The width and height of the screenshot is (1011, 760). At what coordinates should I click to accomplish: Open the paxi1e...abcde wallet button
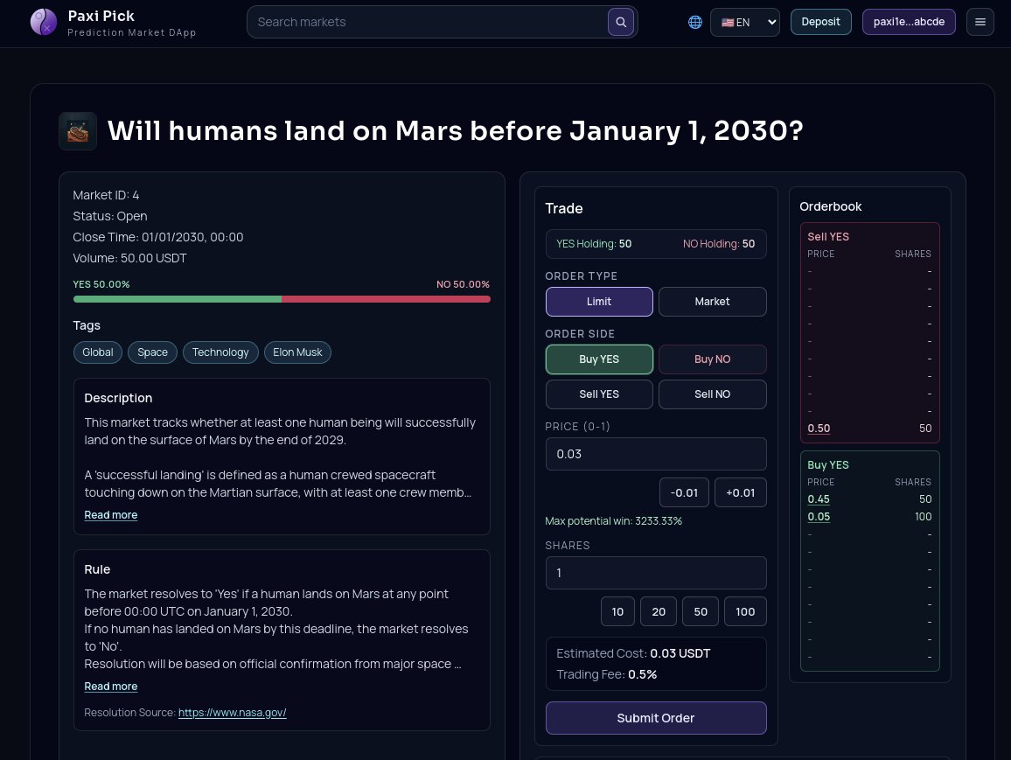[x=909, y=22]
